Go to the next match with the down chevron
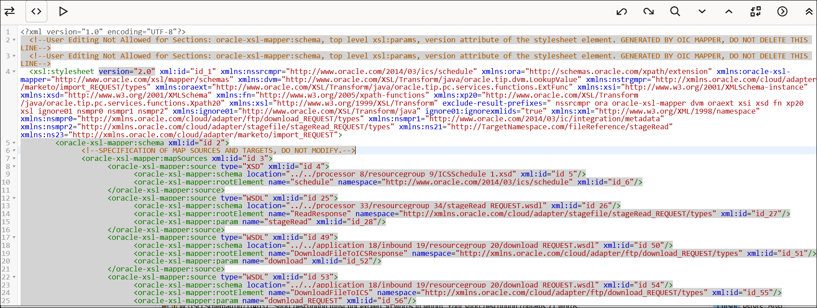817x308 pixels. tap(702, 11)
